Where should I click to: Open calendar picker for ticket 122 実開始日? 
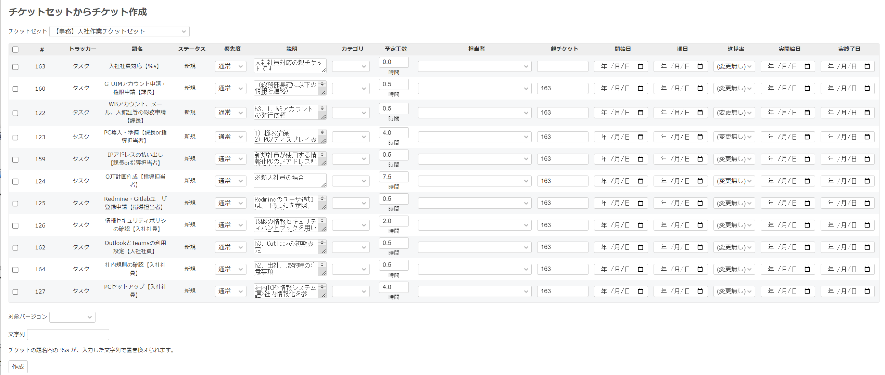point(807,113)
